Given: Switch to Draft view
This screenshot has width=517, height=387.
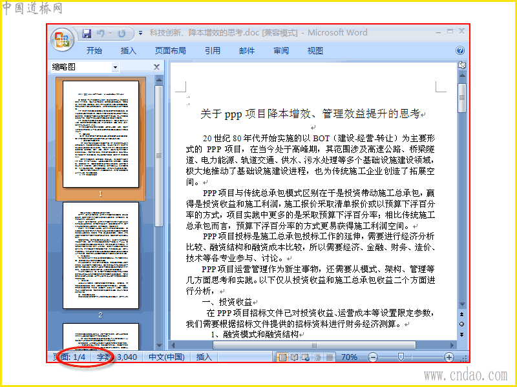Looking at the screenshot, I should 329,357.
